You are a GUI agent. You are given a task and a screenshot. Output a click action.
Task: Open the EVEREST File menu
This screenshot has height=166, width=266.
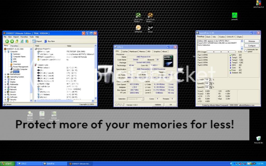[5, 37]
